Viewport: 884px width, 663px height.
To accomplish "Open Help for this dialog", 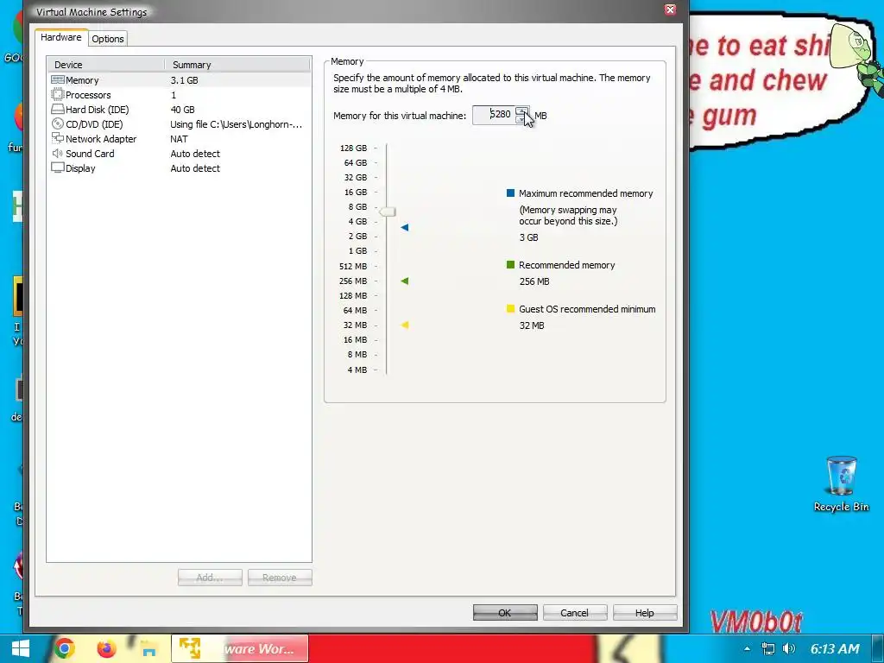I will pos(644,612).
